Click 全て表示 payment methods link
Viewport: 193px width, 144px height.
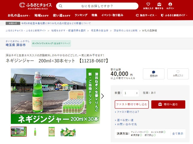coord(178,133)
